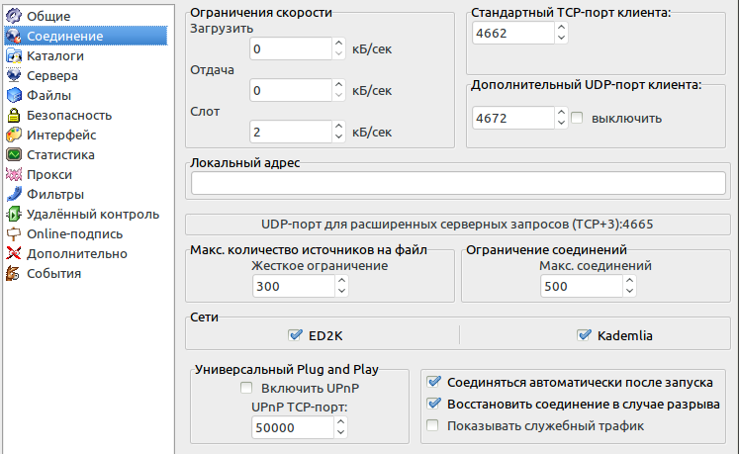The image size is (739, 454).
Task: Click the Макс. соединений field showing 500
Action: [582, 286]
